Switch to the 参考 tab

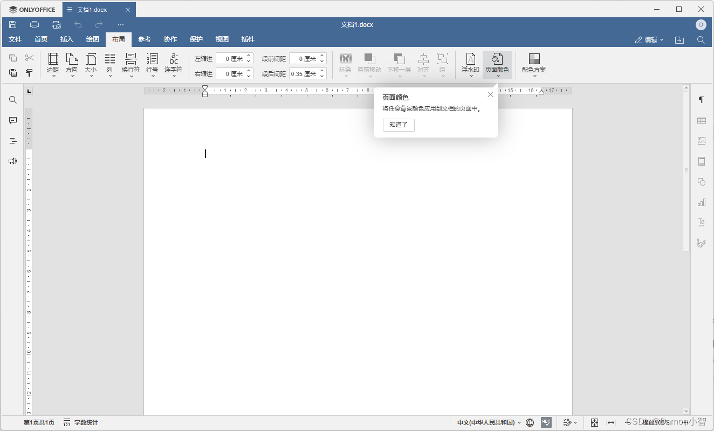[x=145, y=39]
